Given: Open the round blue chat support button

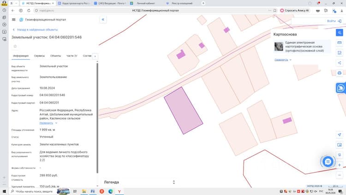Looking at the screenshot, I should (328, 162).
